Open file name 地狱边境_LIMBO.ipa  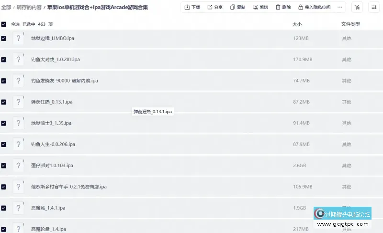pyautogui.click(x=53, y=38)
